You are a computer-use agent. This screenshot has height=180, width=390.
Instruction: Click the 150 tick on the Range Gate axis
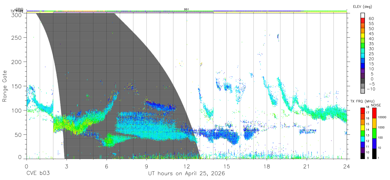click(17, 86)
